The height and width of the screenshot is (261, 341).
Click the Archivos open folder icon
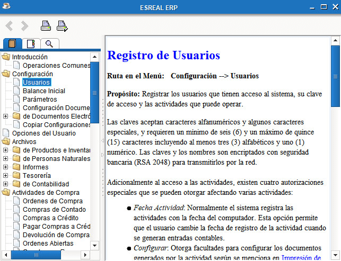[x=6, y=141]
